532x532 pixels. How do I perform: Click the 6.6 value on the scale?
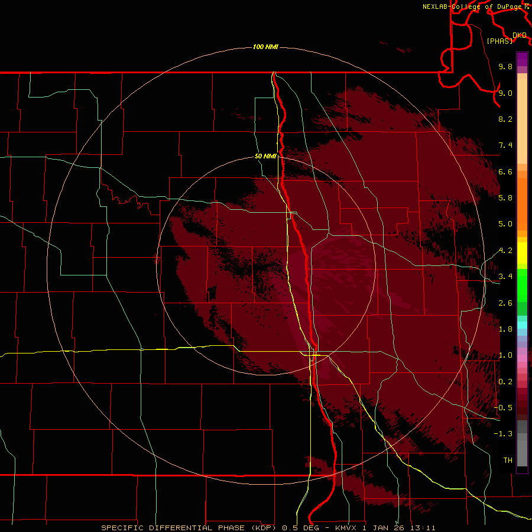[x=505, y=171]
